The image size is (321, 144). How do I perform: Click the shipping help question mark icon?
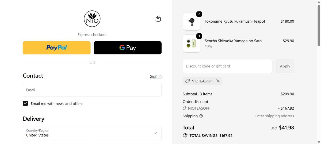[x=201, y=116]
